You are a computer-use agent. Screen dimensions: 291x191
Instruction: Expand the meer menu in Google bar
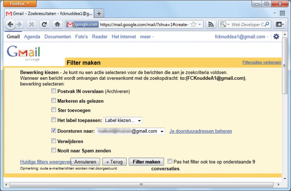pyautogui.click(x=147, y=37)
